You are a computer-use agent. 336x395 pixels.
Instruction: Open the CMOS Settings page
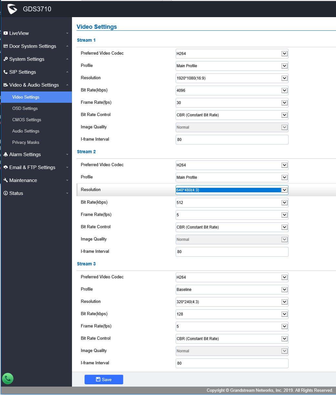[x=26, y=120]
